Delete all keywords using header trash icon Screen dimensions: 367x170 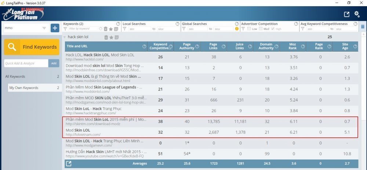coord(106,29)
